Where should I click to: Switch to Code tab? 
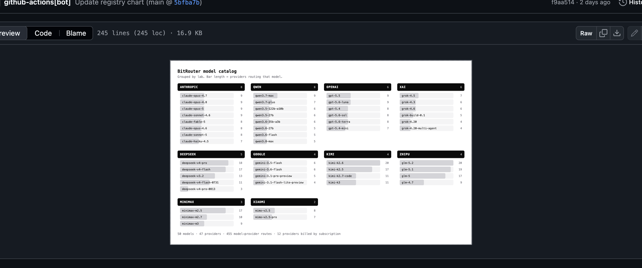43,33
